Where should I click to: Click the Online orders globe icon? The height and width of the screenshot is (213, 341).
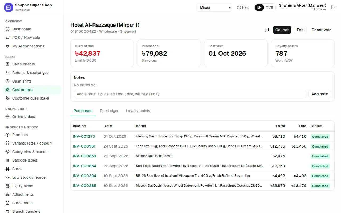7,117
